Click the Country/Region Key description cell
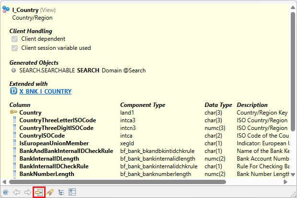Image resolution: width=297 pixels, height=198 pixels. [262, 113]
